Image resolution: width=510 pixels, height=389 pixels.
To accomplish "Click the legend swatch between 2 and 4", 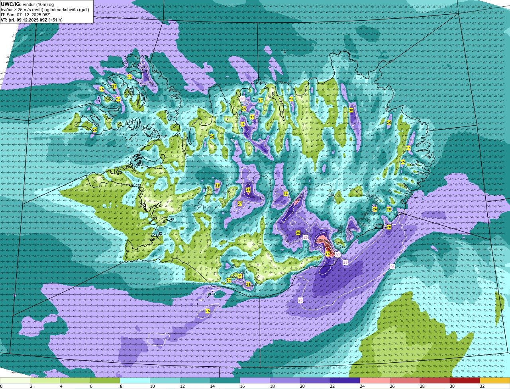I will (45, 381).
